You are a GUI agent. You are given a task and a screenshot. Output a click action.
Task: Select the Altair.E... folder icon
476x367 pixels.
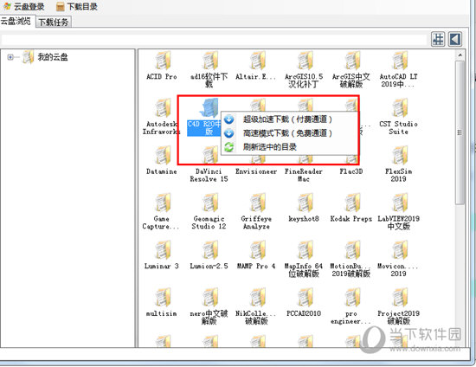pos(258,61)
